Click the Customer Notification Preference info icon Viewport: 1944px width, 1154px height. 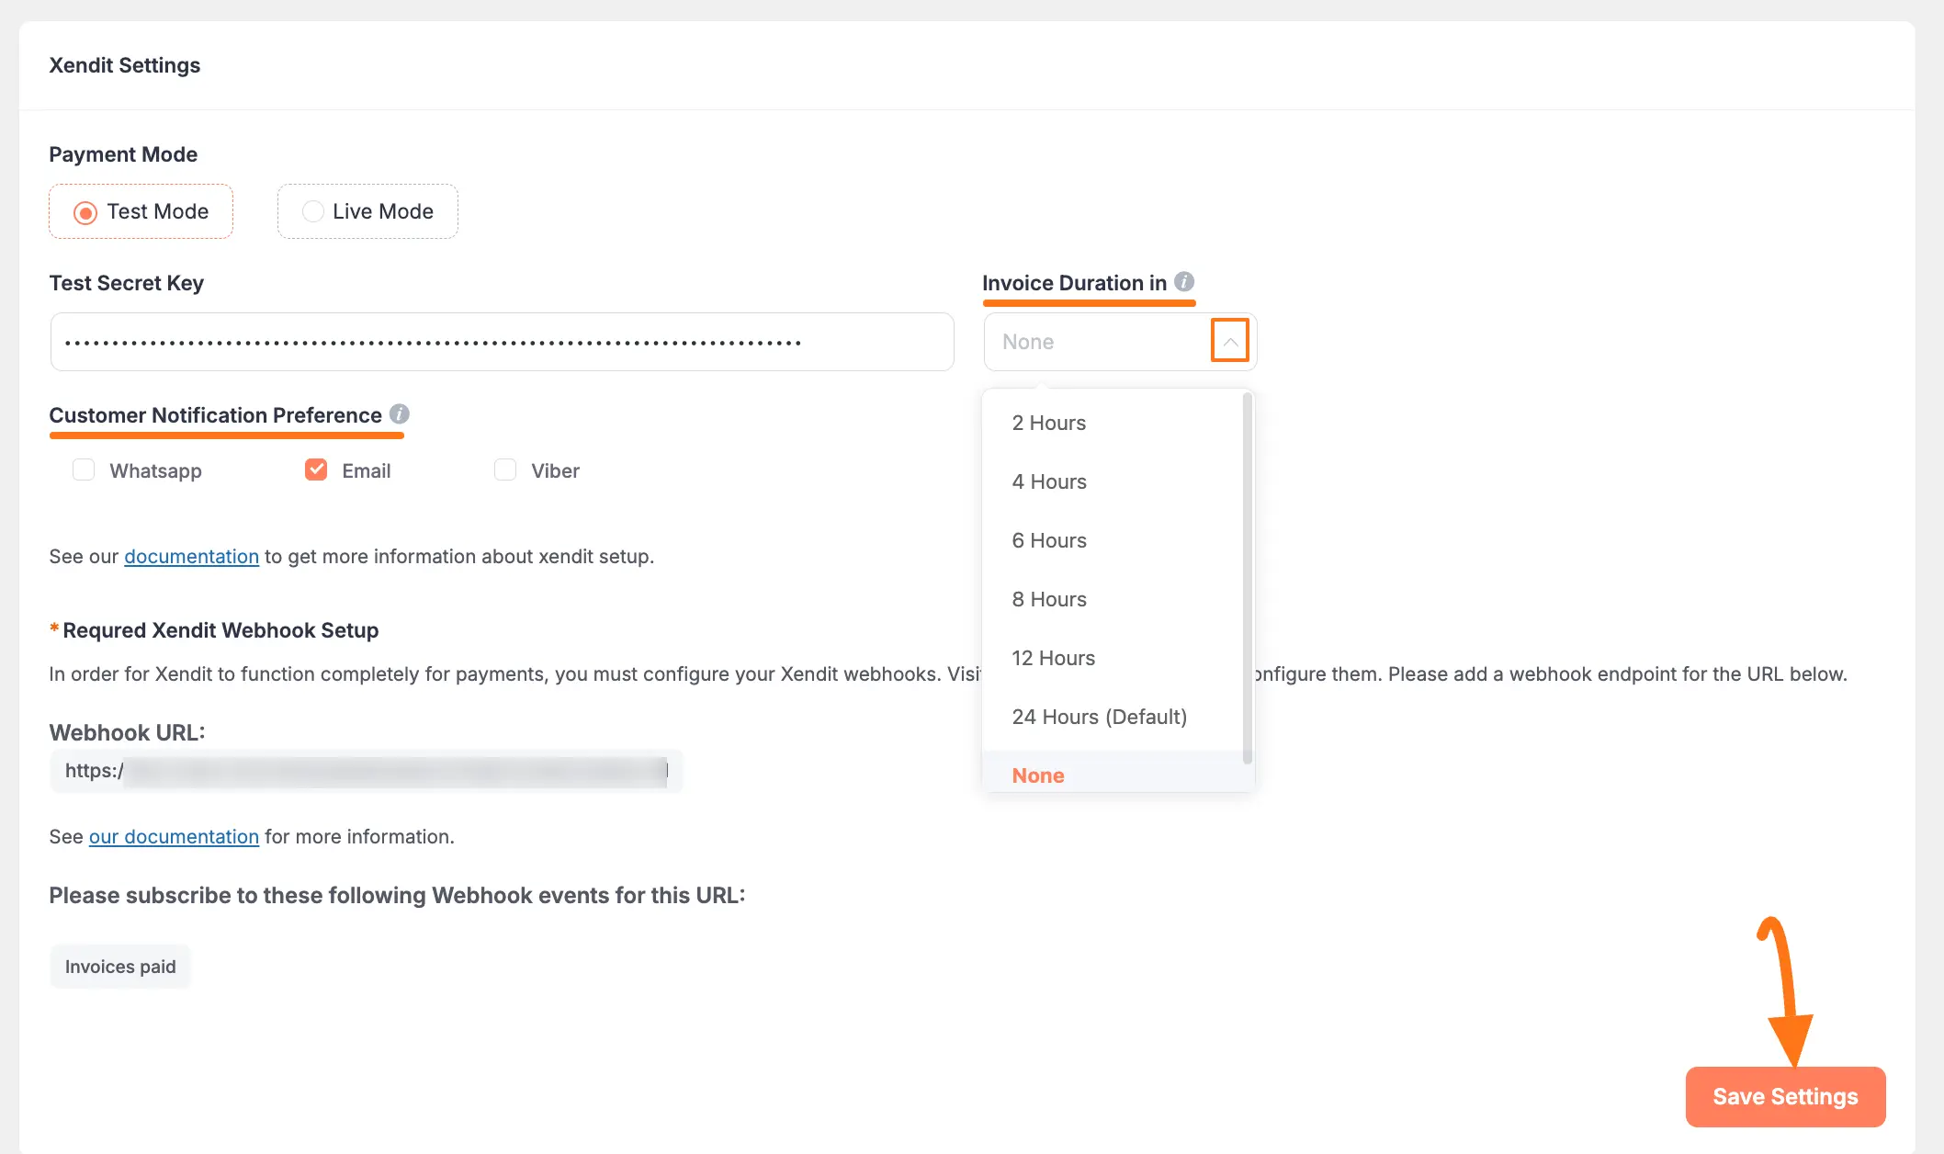point(401,413)
